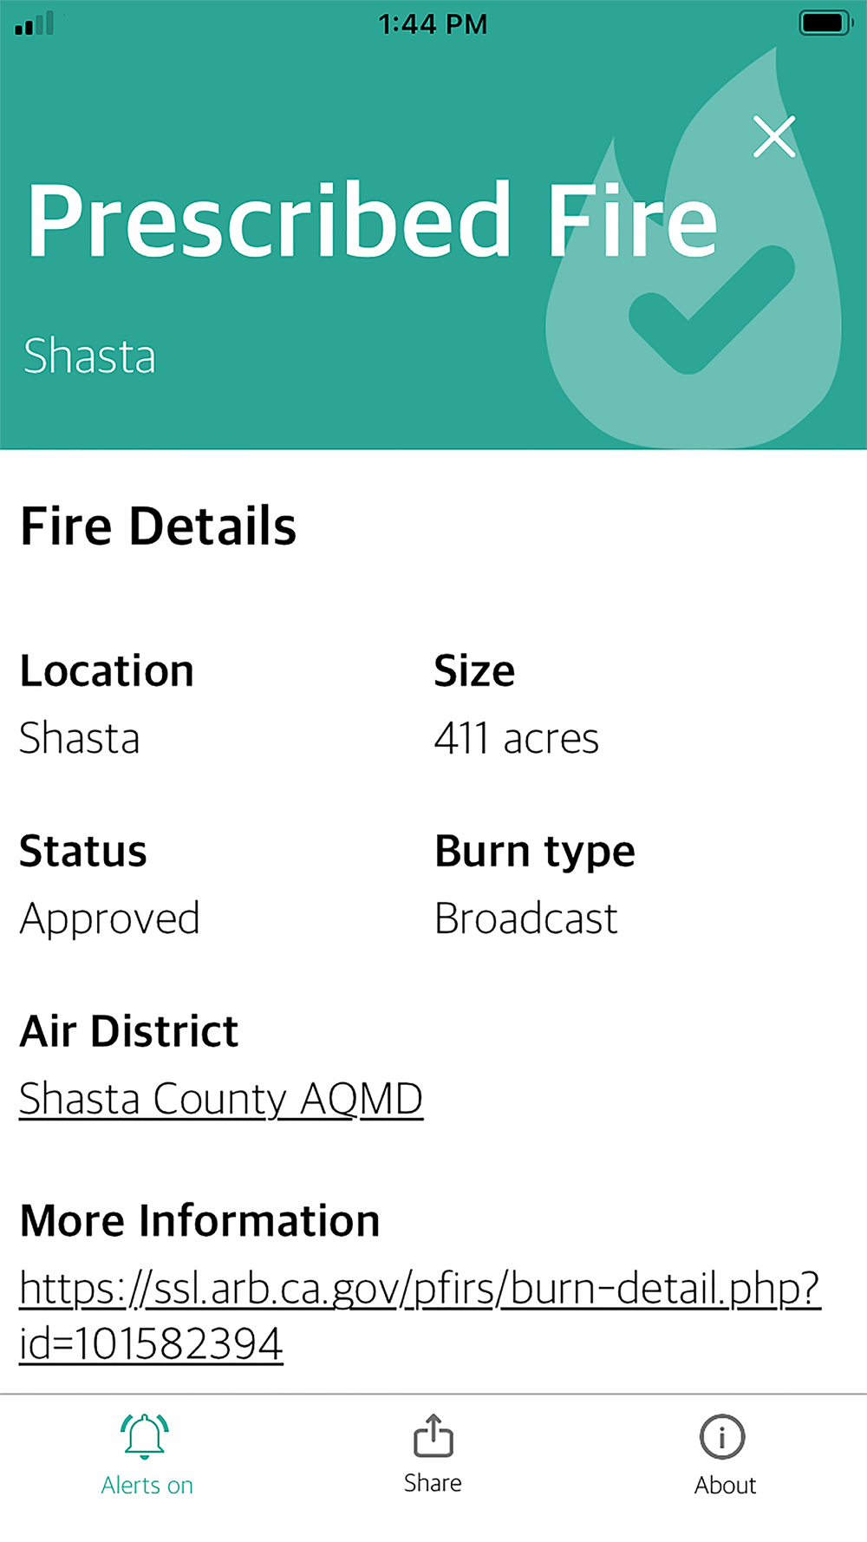The height and width of the screenshot is (1542, 867).
Task: Tap the Share icon in bottom bar
Action: click(x=433, y=1435)
